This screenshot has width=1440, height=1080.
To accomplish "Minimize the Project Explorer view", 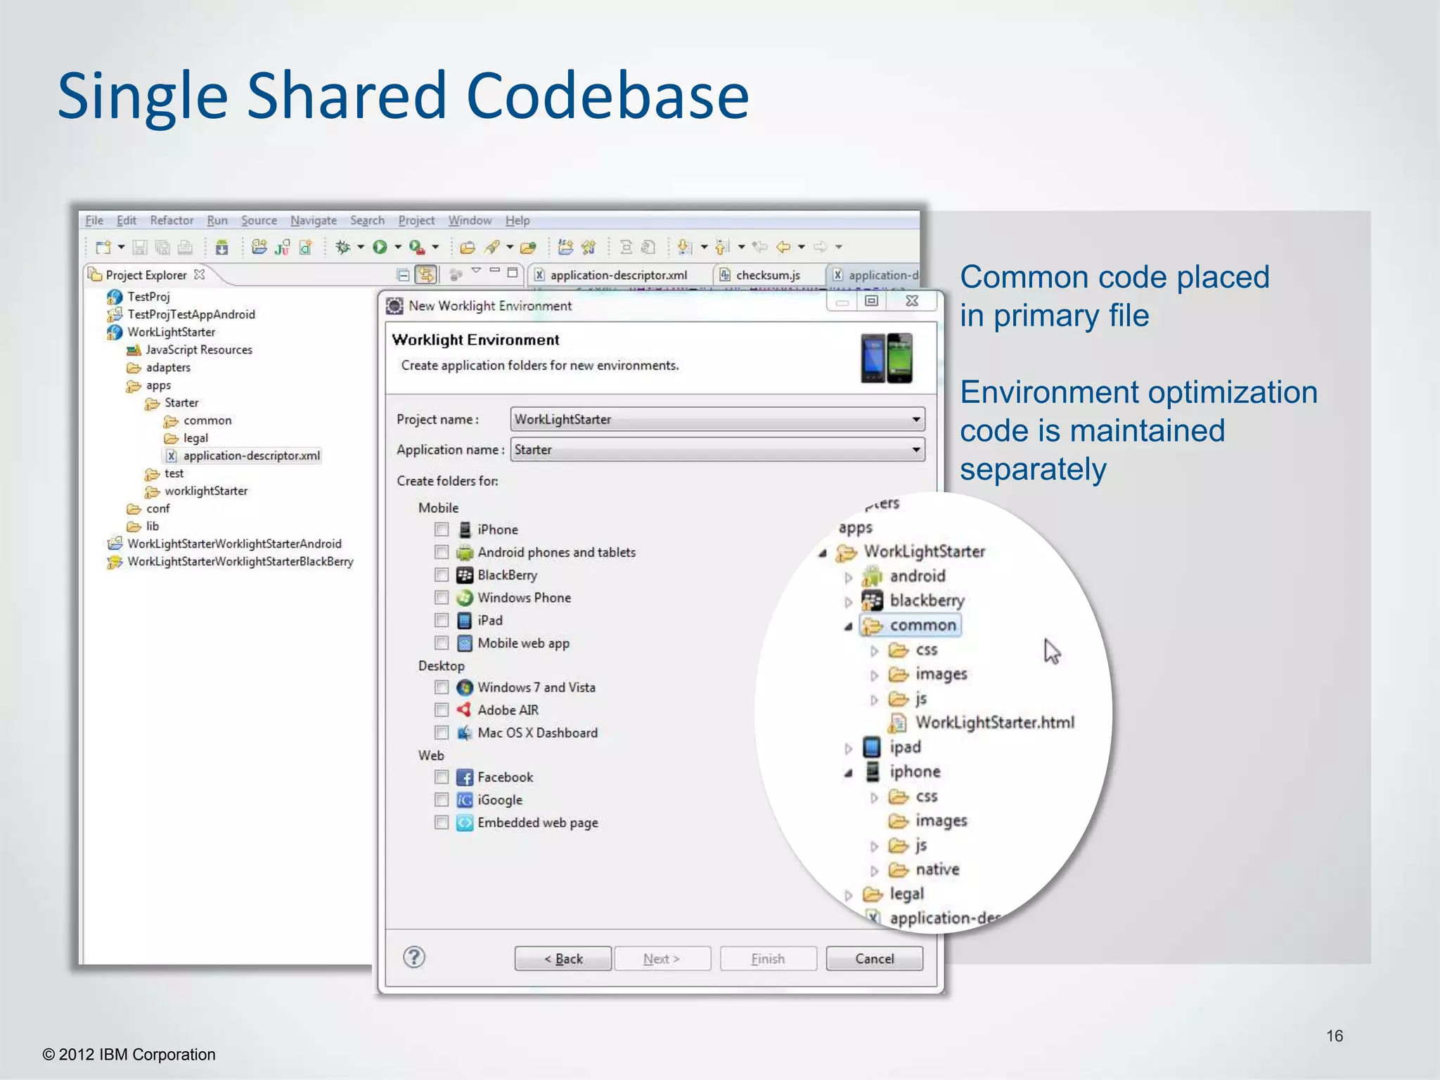I will (494, 271).
